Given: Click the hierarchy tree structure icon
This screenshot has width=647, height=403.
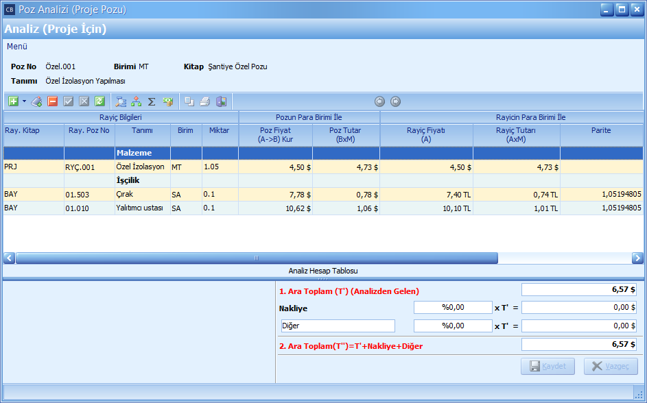Looking at the screenshot, I should [x=137, y=101].
